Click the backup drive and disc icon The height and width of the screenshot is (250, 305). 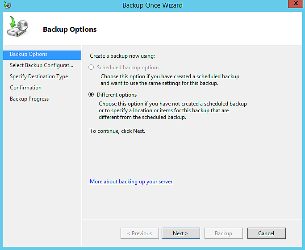(18, 26)
